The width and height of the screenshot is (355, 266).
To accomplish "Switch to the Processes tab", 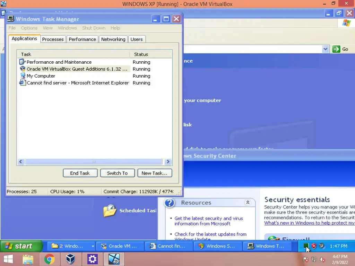I will coord(53,39).
